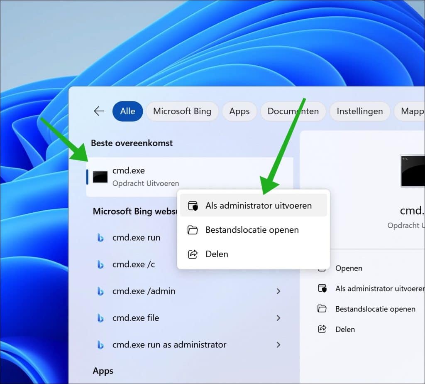Choose Als administrator uitvoeren in context menu
425x384 pixels.
[254, 205]
